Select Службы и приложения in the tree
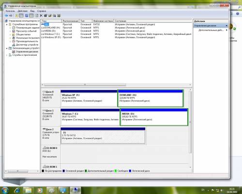The width and height of the screenshot is (242, 194). click(23, 55)
